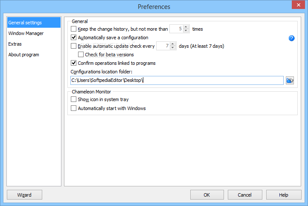Increase the change history times spinner
The height and width of the screenshot is (206, 308).
point(186,27)
